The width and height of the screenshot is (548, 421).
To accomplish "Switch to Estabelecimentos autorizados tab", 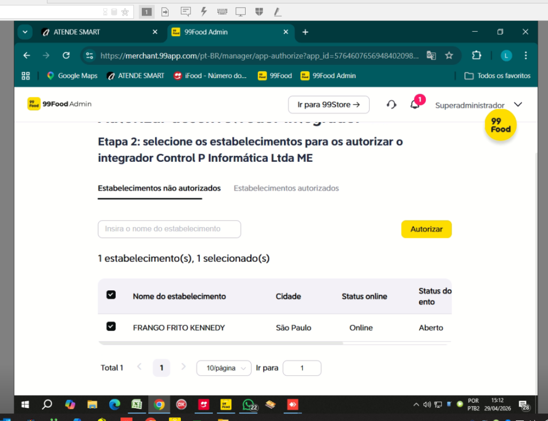I will click(286, 188).
